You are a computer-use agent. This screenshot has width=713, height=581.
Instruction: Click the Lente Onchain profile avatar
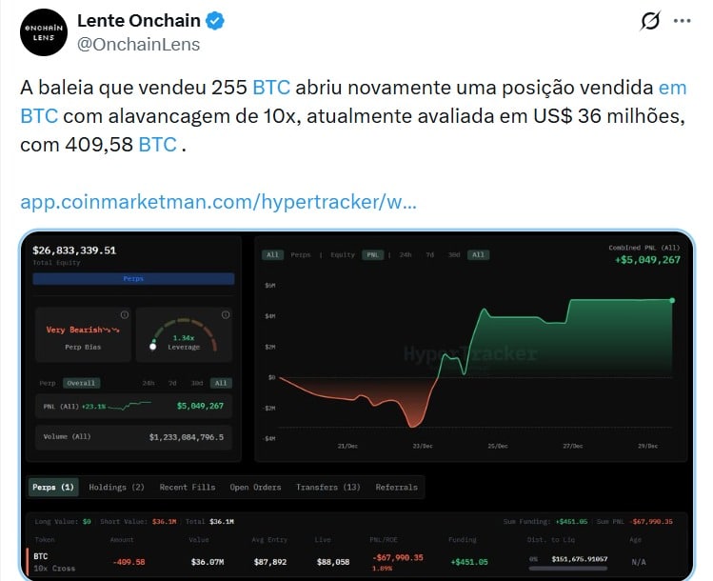[x=45, y=31]
